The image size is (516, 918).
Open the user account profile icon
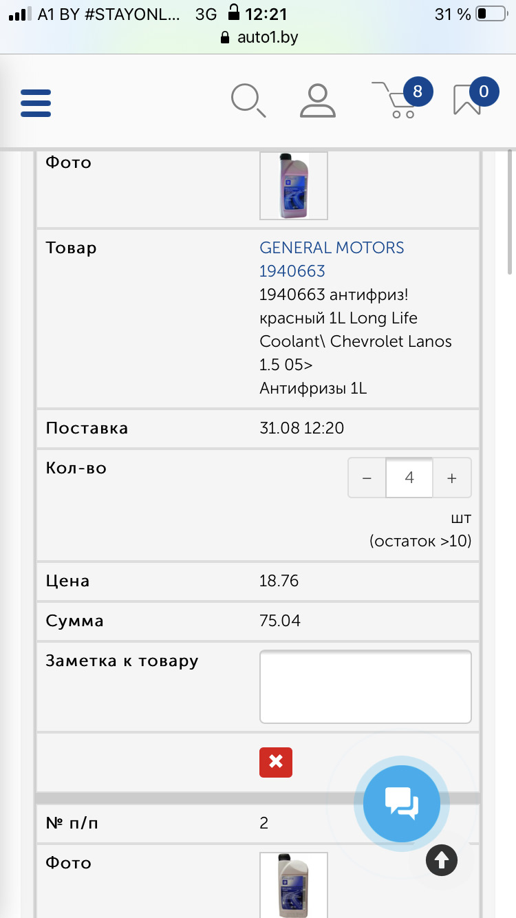tap(317, 101)
